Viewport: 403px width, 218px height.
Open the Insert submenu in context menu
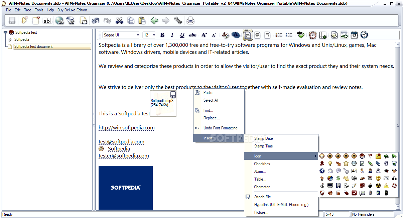(x=219, y=138)
